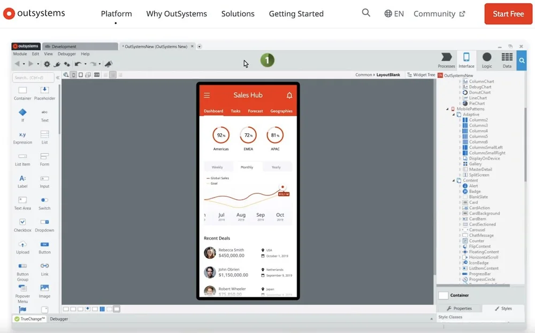Select the Image widget
The width and height of the screenshot is (535, 333).
pyautogui.click(x=44, y=291)
